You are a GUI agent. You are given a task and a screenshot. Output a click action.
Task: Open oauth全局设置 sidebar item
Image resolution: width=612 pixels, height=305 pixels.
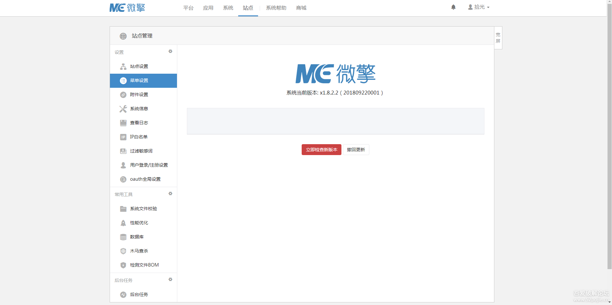coord(143,179)
